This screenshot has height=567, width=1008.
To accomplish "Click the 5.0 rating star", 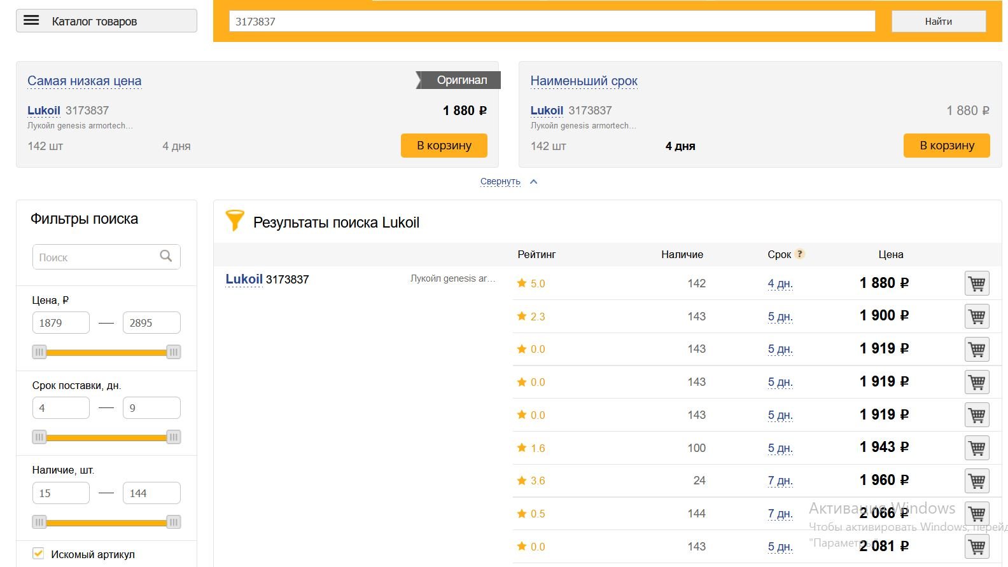I will coord(522,283).
